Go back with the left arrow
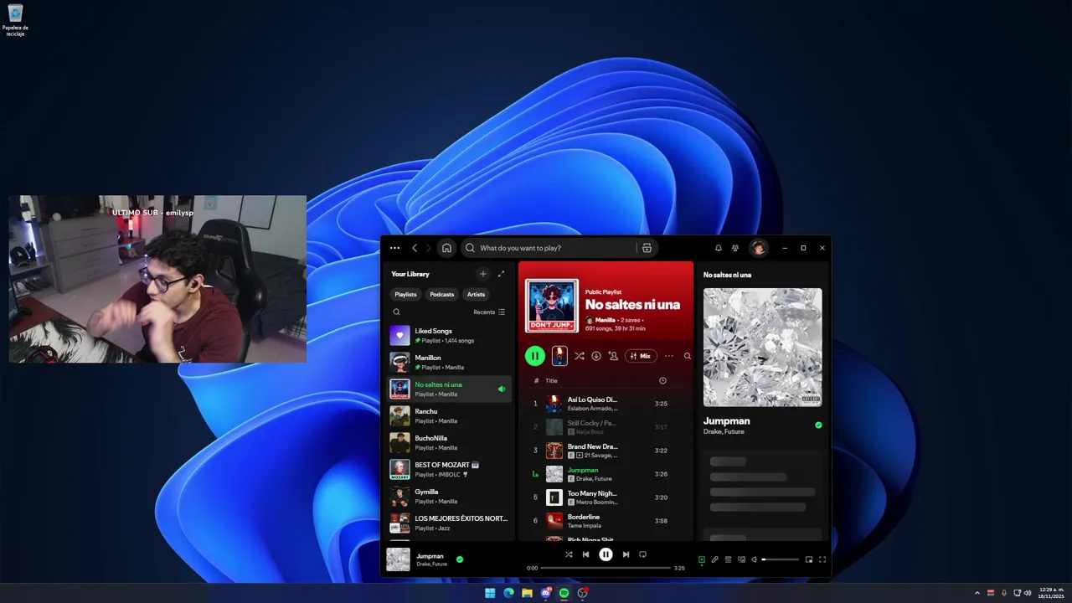1072x603 pixels. pos(414,248)
